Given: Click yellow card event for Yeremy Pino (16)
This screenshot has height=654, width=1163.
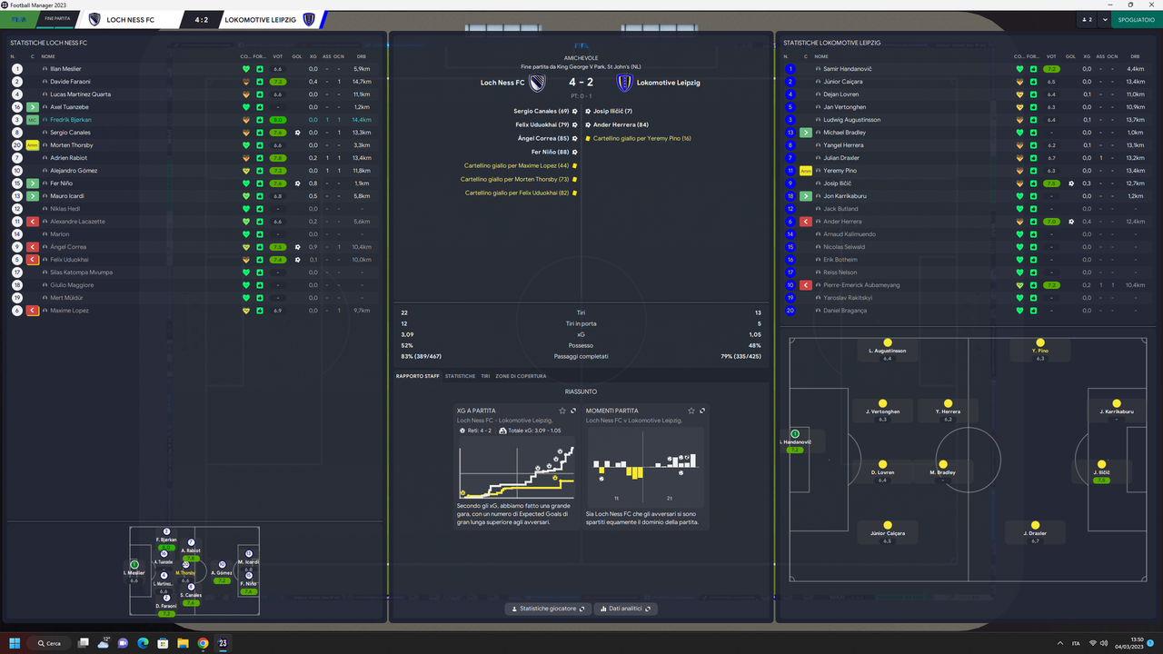Looking at the screenshot, I should (x=639, y=138).
